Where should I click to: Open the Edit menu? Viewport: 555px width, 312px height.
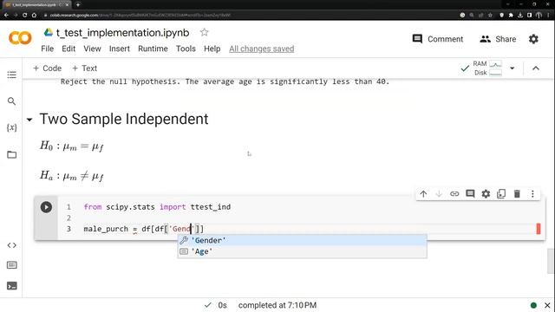69,49
